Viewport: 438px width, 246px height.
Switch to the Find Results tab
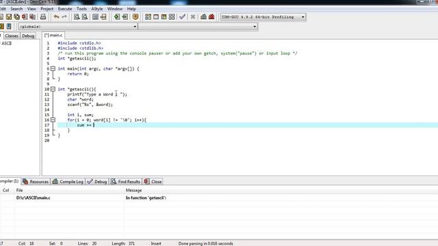tap(126, 182)
